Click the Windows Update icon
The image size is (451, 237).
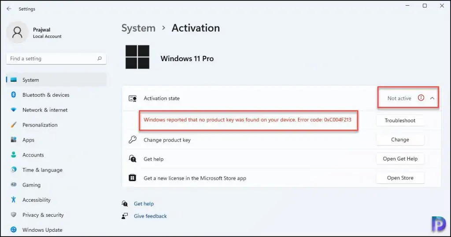[x=14, y=230]
